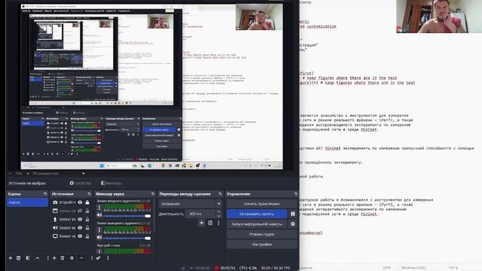Click recording timer 00:05:50 in status bar
Screen dimensions: 482x271
click(x=227, y=268)
